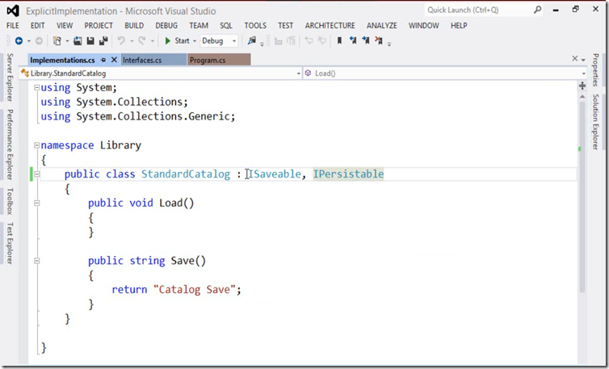The height and width of the screenshot is (369, 609).
Task: Open the TEAM menu
Action: pyautogui.click(x=199, y=26)
